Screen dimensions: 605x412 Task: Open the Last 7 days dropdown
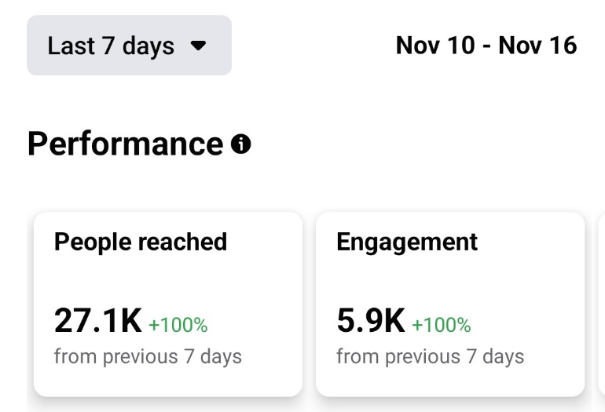pos(130,46)
